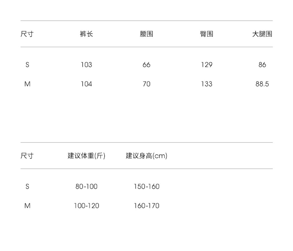This screenshot has width=293, height=251.
Task: Click the 大腿围 column header
Action: (262, 34)
